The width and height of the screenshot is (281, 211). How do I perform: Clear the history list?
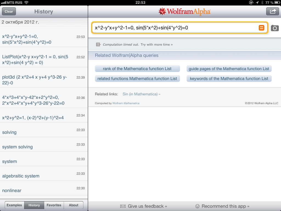(9, 12)
